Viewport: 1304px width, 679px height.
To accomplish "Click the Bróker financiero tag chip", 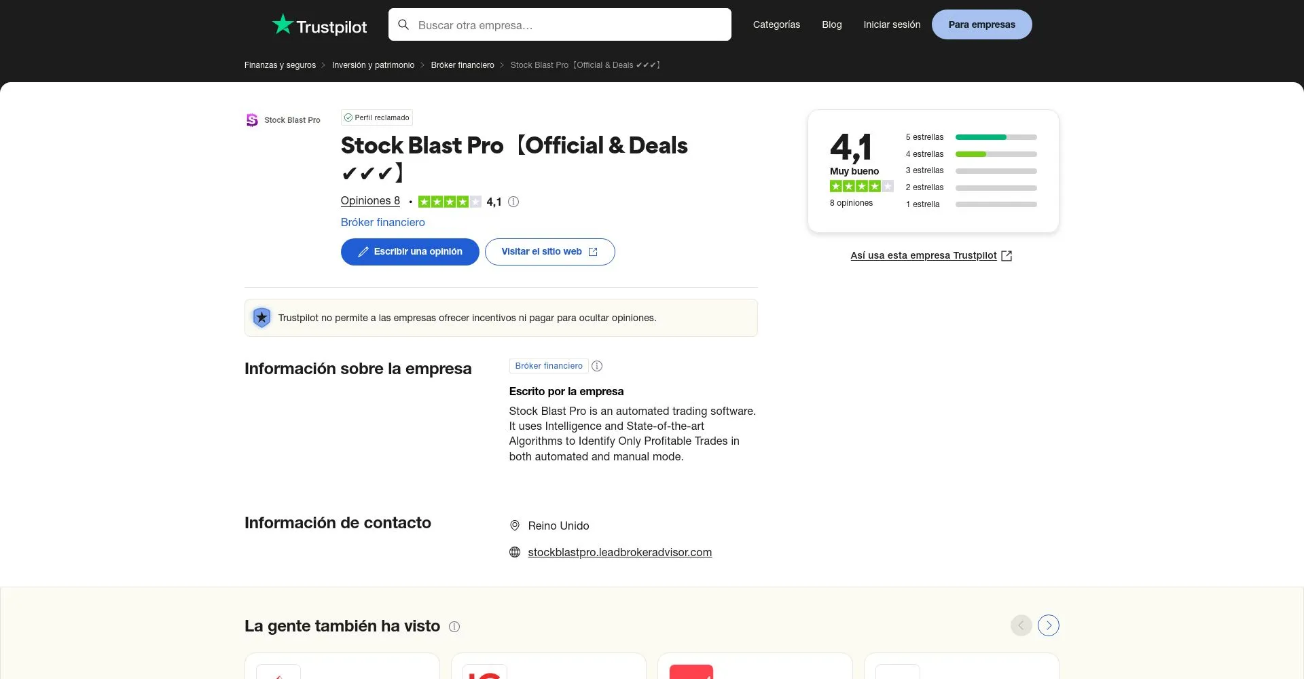I will 549,366.
